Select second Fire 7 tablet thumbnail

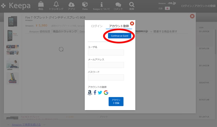pyautogui.click(x=12, y=36)
